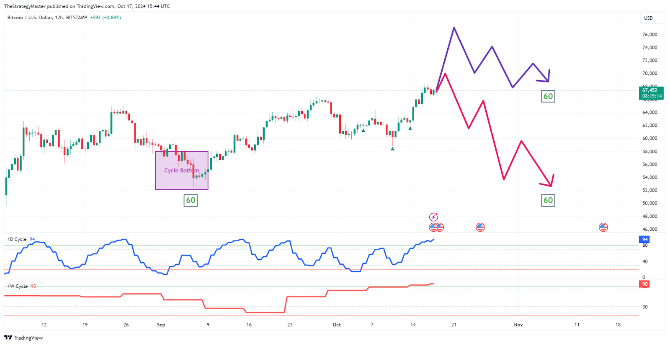Image resolution: width=670 pixels, height=345 pixels.
Task: Click the 14 date label on the time axis
Action: [413, 325]
